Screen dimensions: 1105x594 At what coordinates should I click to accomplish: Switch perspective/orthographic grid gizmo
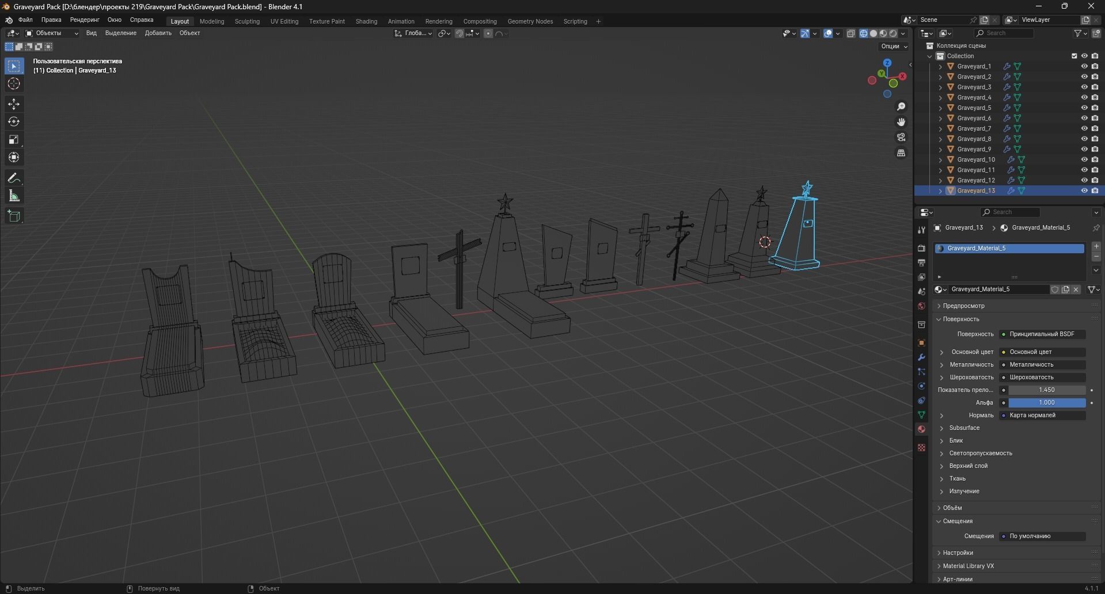[901, 153]
